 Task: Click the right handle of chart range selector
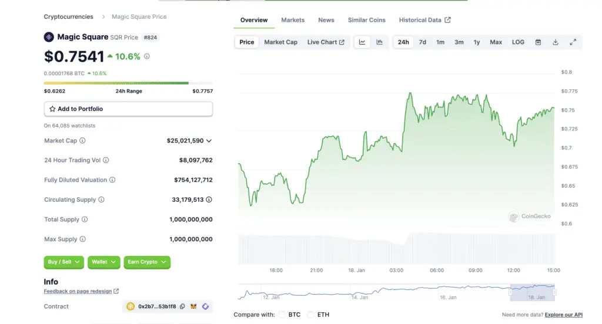pos(555,292)
